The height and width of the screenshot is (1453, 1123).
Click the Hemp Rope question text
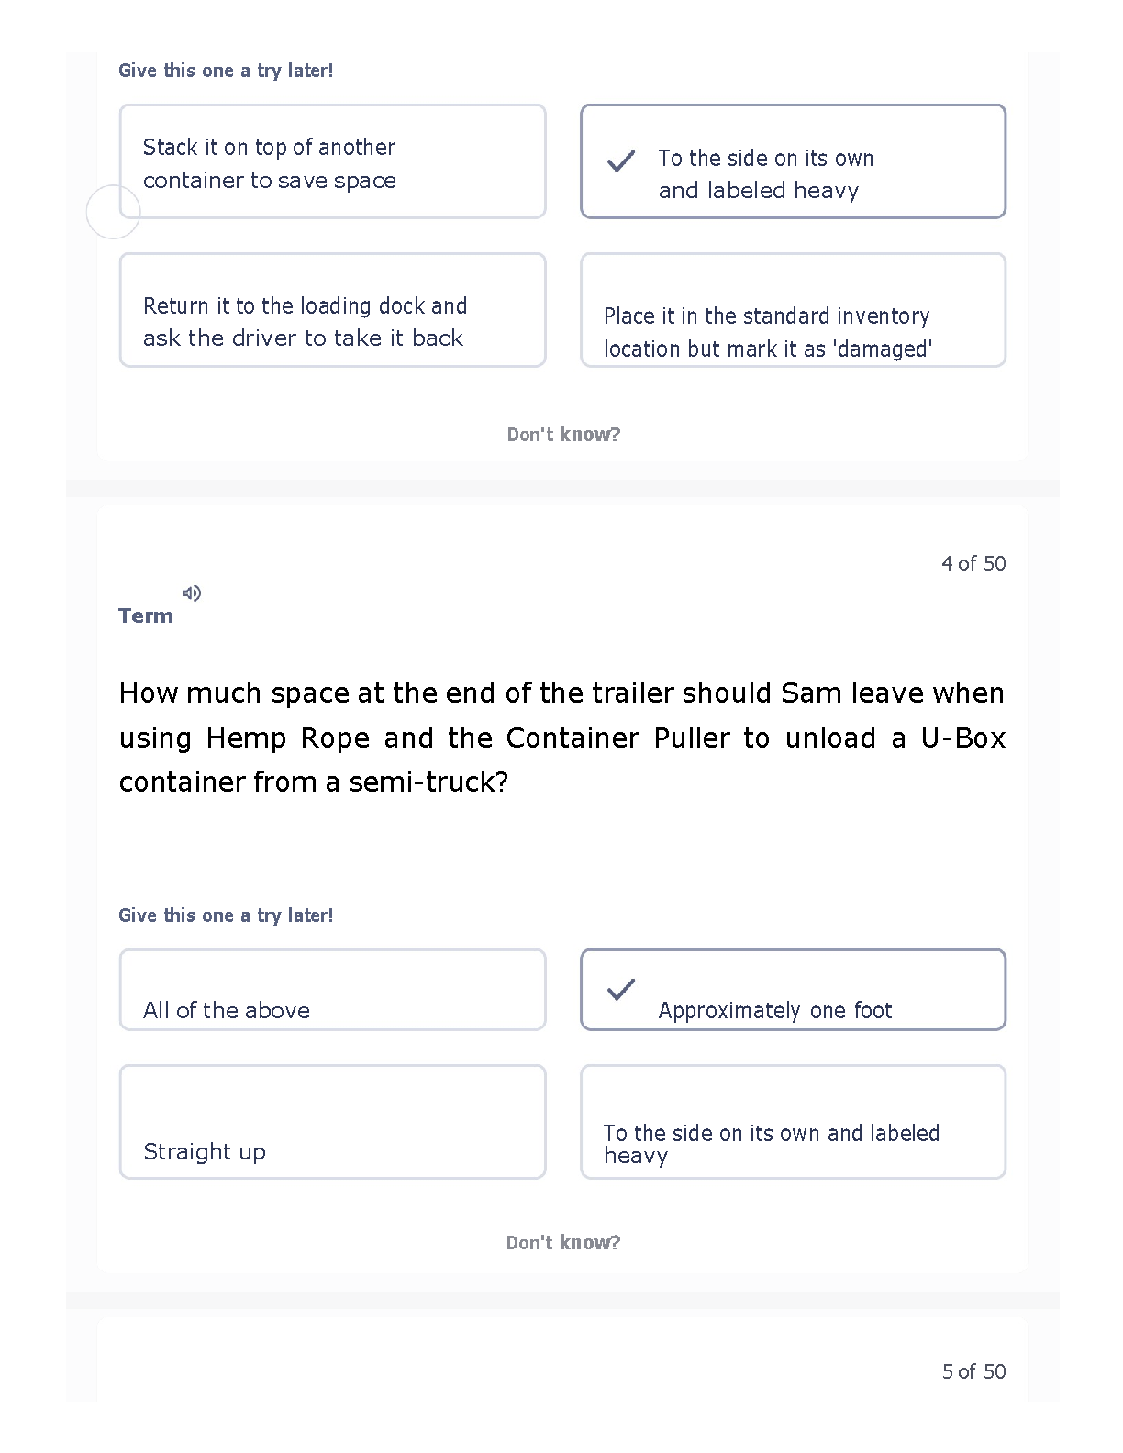(x=562, y=738)
